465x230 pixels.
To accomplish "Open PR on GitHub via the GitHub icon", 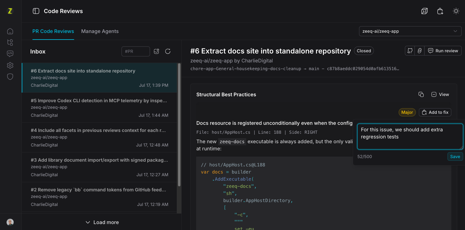I will coord(410,51).
